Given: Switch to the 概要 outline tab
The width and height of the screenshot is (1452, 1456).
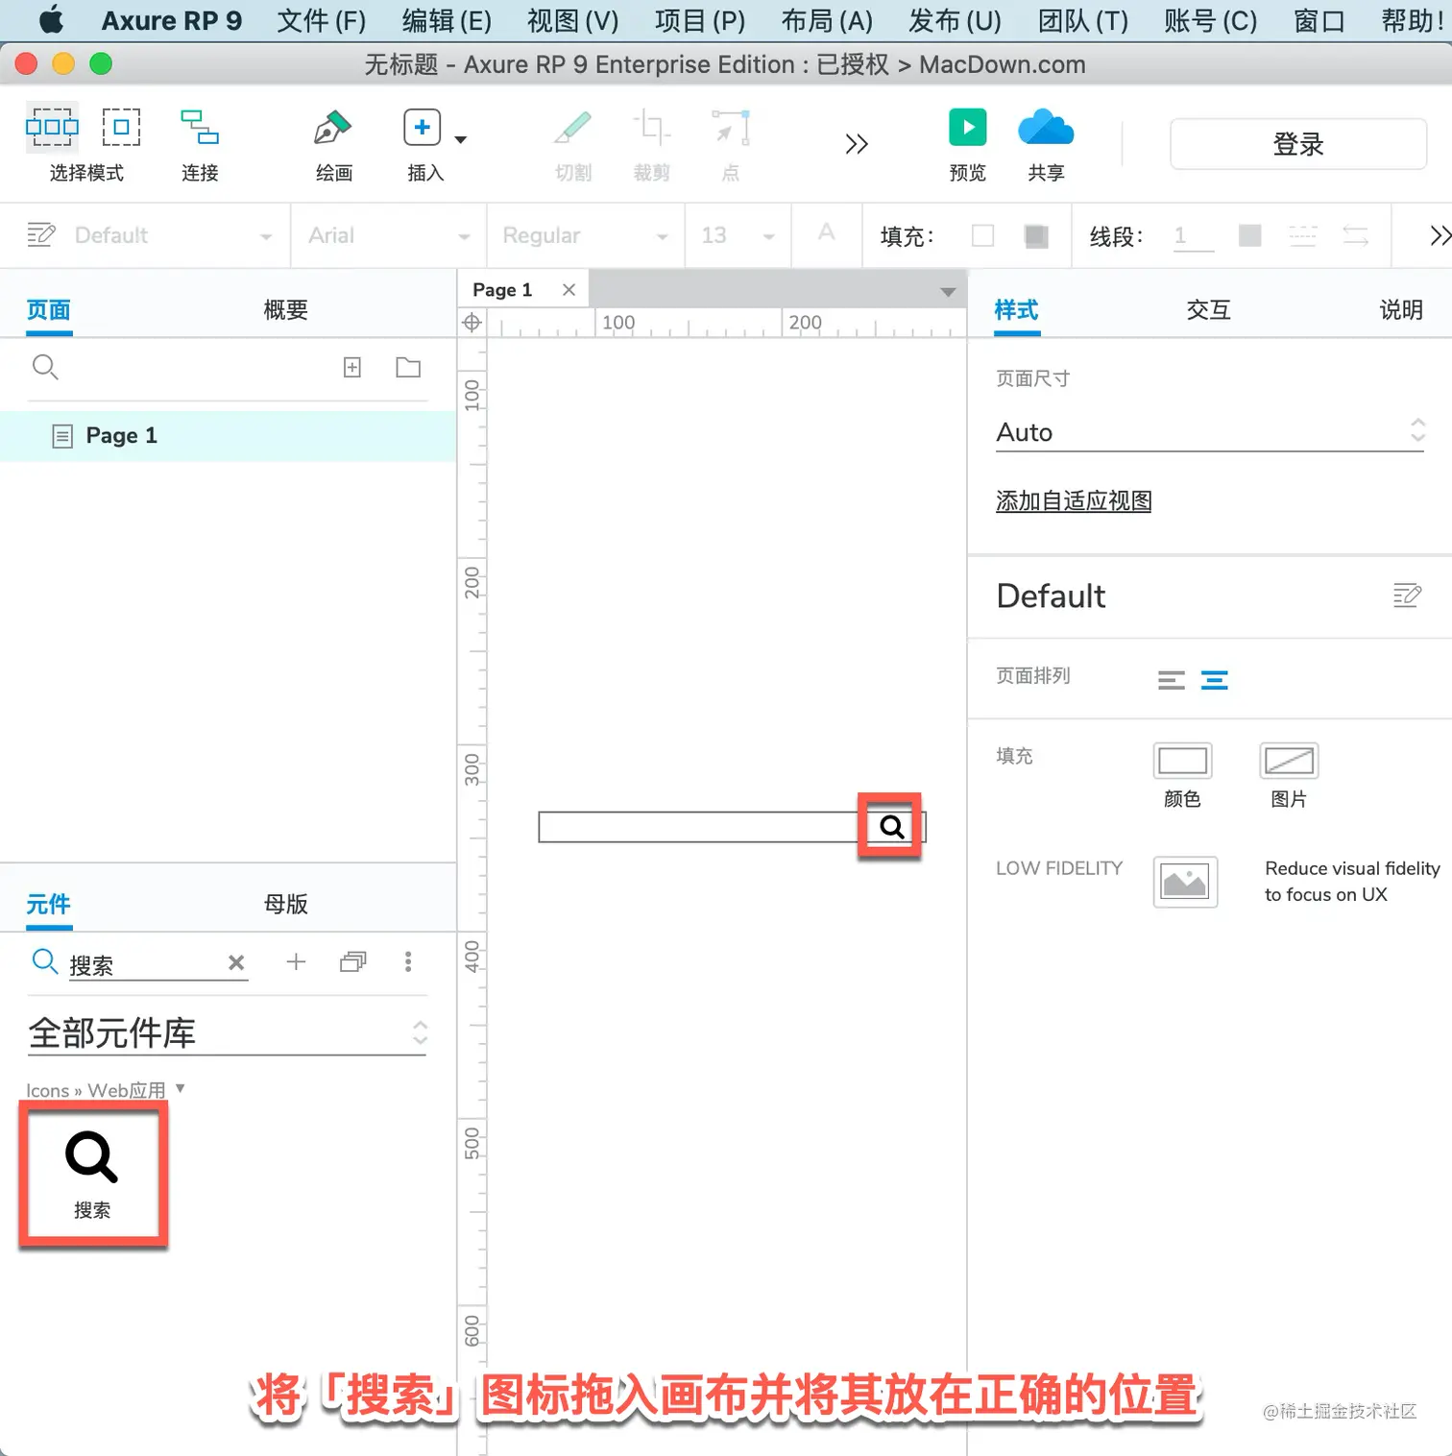Looking at the screenshot, I should coord(285,310).
